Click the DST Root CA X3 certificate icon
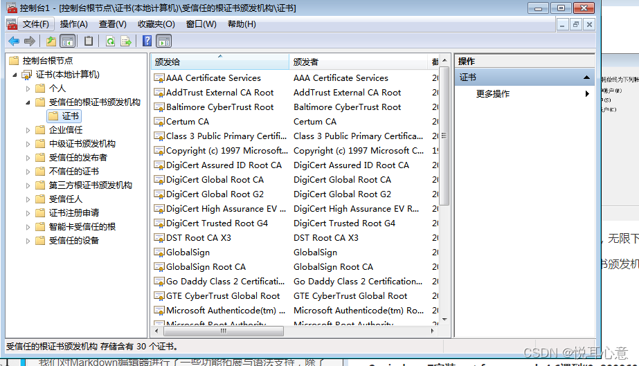The height and width of the screenshot is (366, 639). coord(159,238)
